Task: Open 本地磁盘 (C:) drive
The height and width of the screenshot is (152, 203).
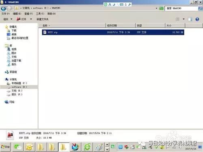Action: click(19, 83)
